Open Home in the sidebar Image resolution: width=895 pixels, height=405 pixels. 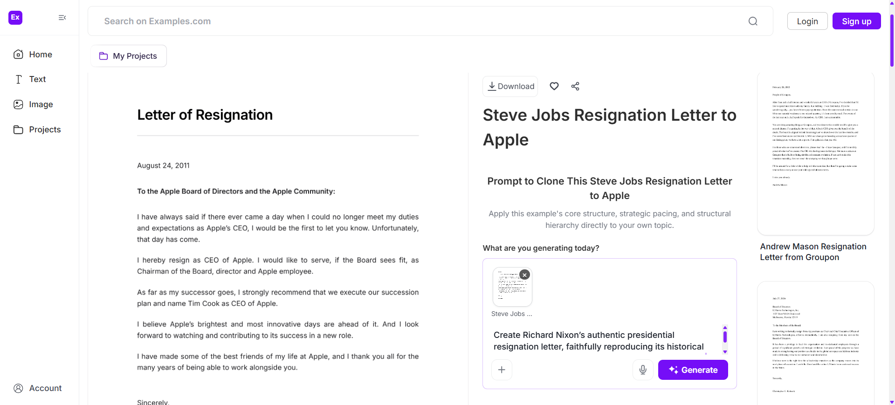pyautogui.click(x=33, y=55)
